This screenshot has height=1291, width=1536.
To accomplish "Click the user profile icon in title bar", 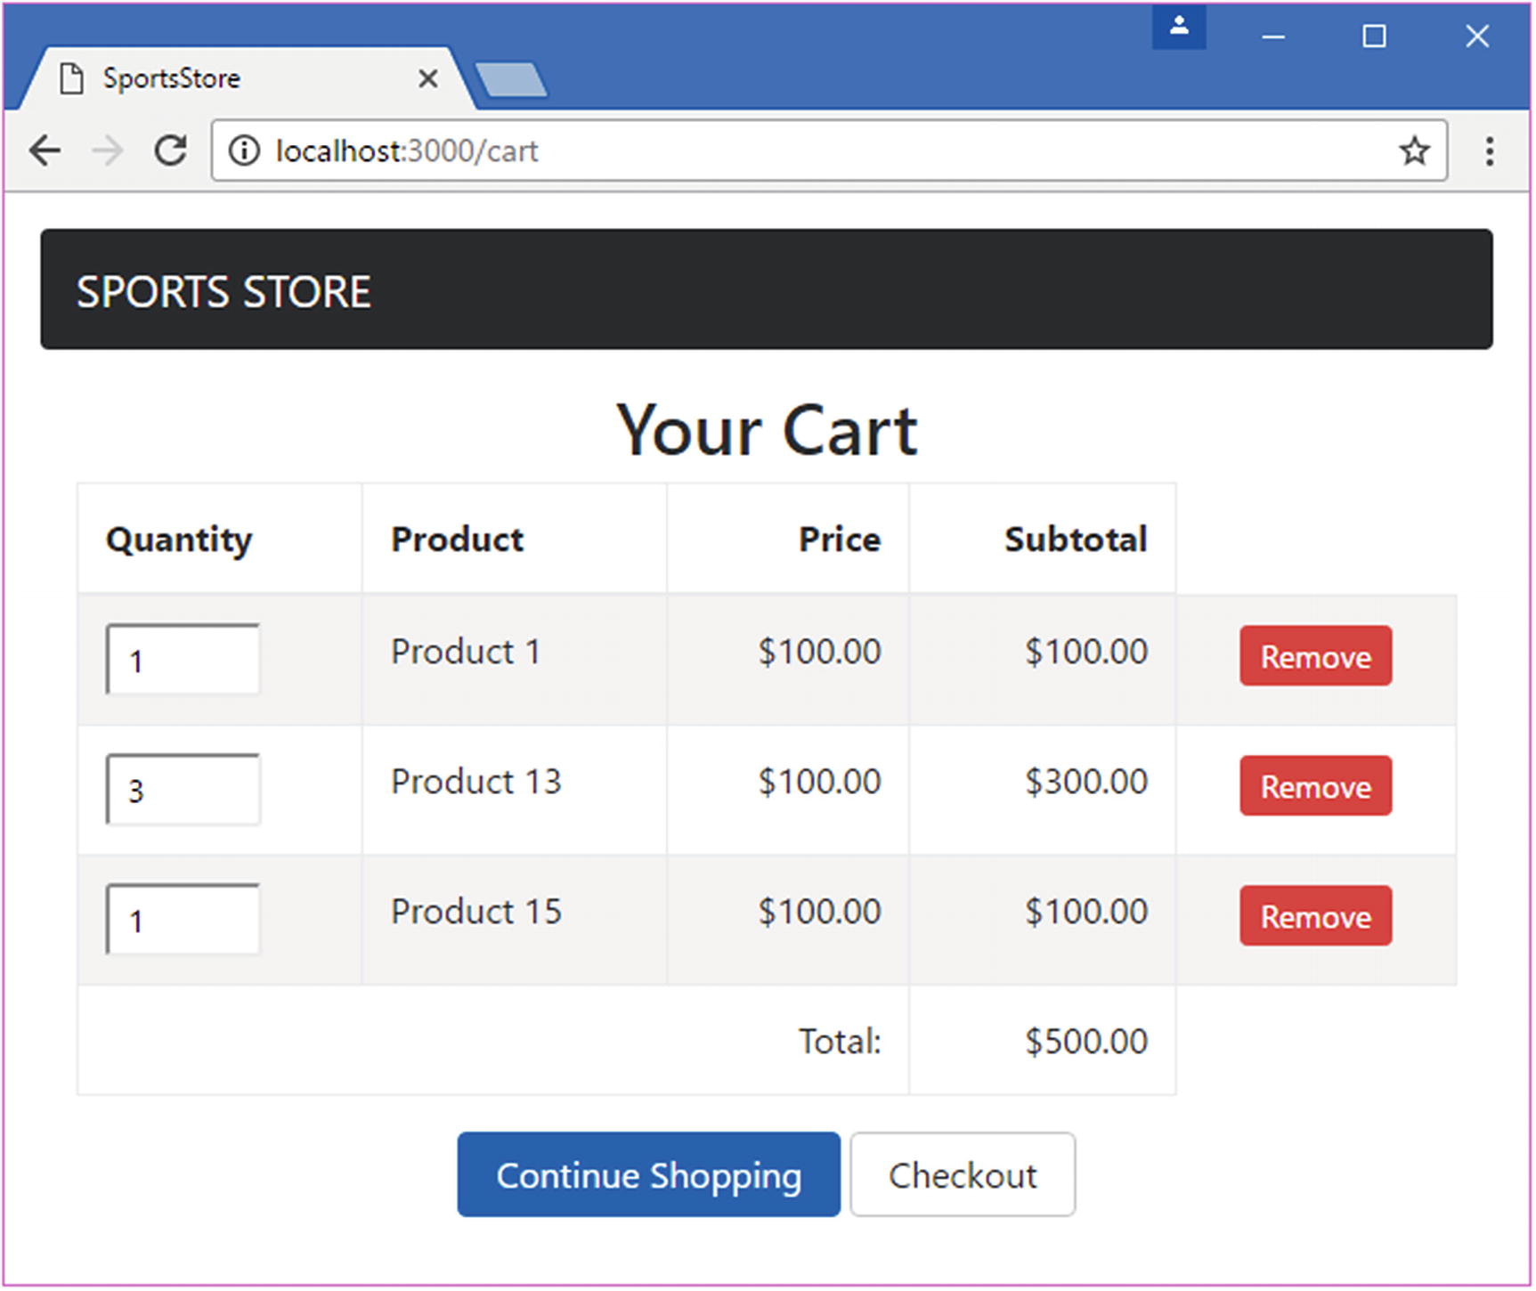I will 1179,27.
